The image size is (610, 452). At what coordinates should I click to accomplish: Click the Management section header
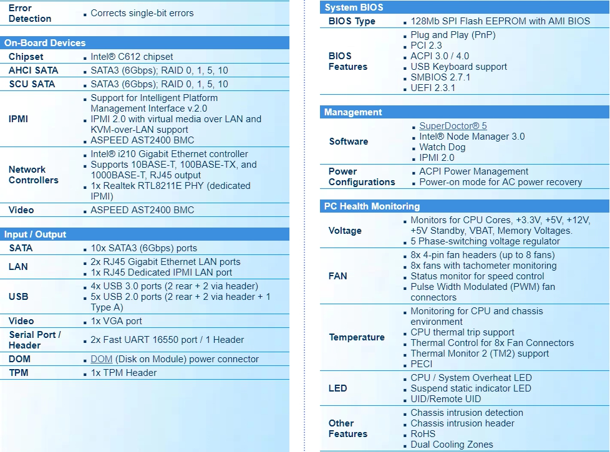353,112
